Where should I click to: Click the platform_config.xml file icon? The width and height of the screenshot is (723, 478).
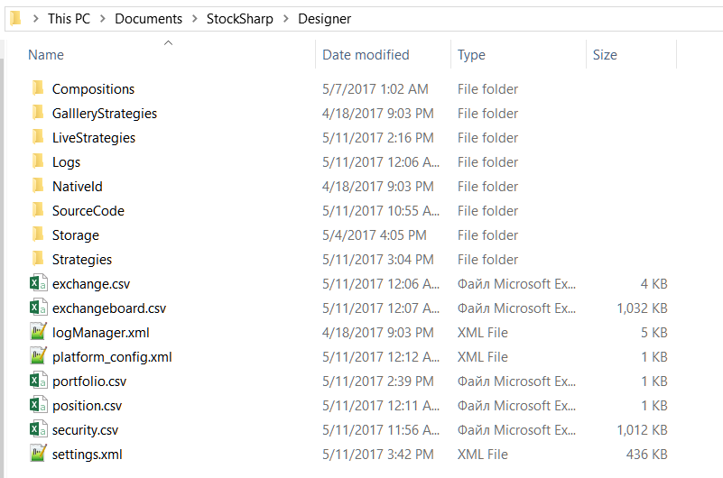[x=38, y=356]
